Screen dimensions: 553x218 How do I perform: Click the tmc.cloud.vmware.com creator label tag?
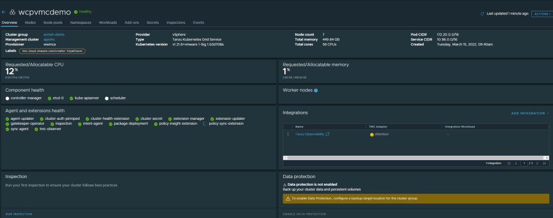point(52,51)
